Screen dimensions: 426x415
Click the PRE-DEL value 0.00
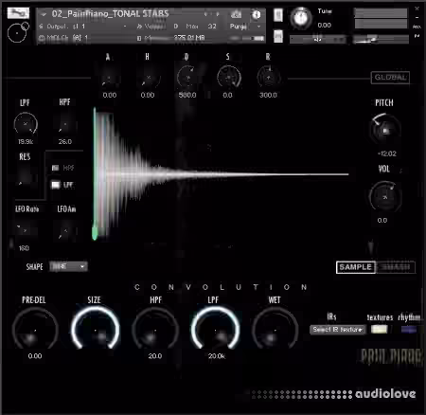pos(35,356)
